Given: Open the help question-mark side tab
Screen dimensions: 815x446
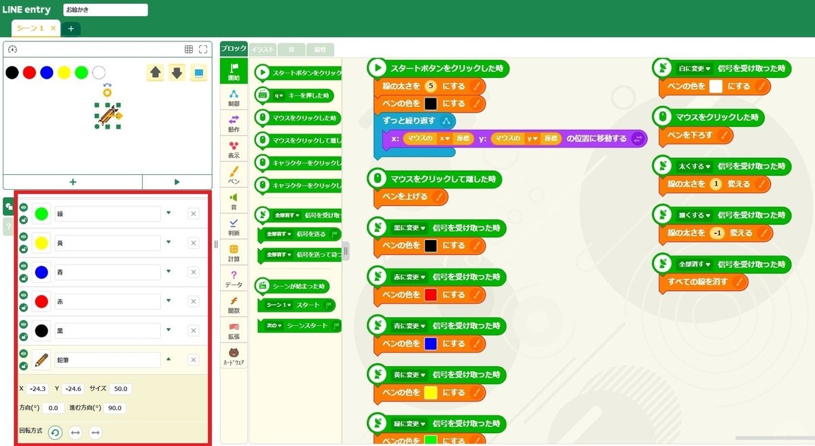Looking at the screenshot, I should pyautogui.click(x=8, y=227).
